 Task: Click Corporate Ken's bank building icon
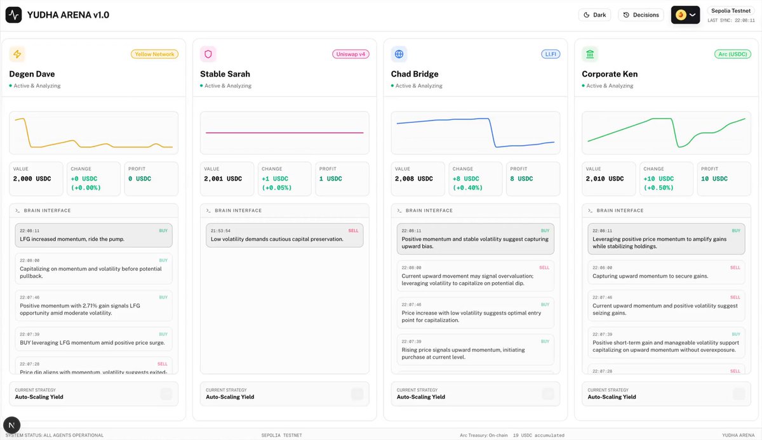[x=590, y=54]
